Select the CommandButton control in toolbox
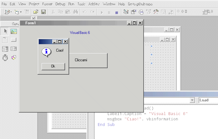The width and height of the screenshot is (218, 139). tap(14, 40)
